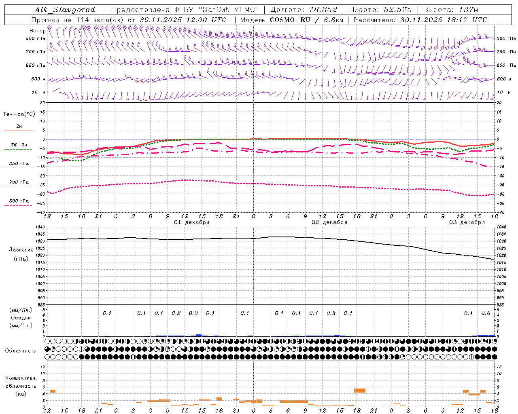Viewport: 518px width, 414px height.
Task: Click the date label "02 декабря"
Action: [329, 222]
